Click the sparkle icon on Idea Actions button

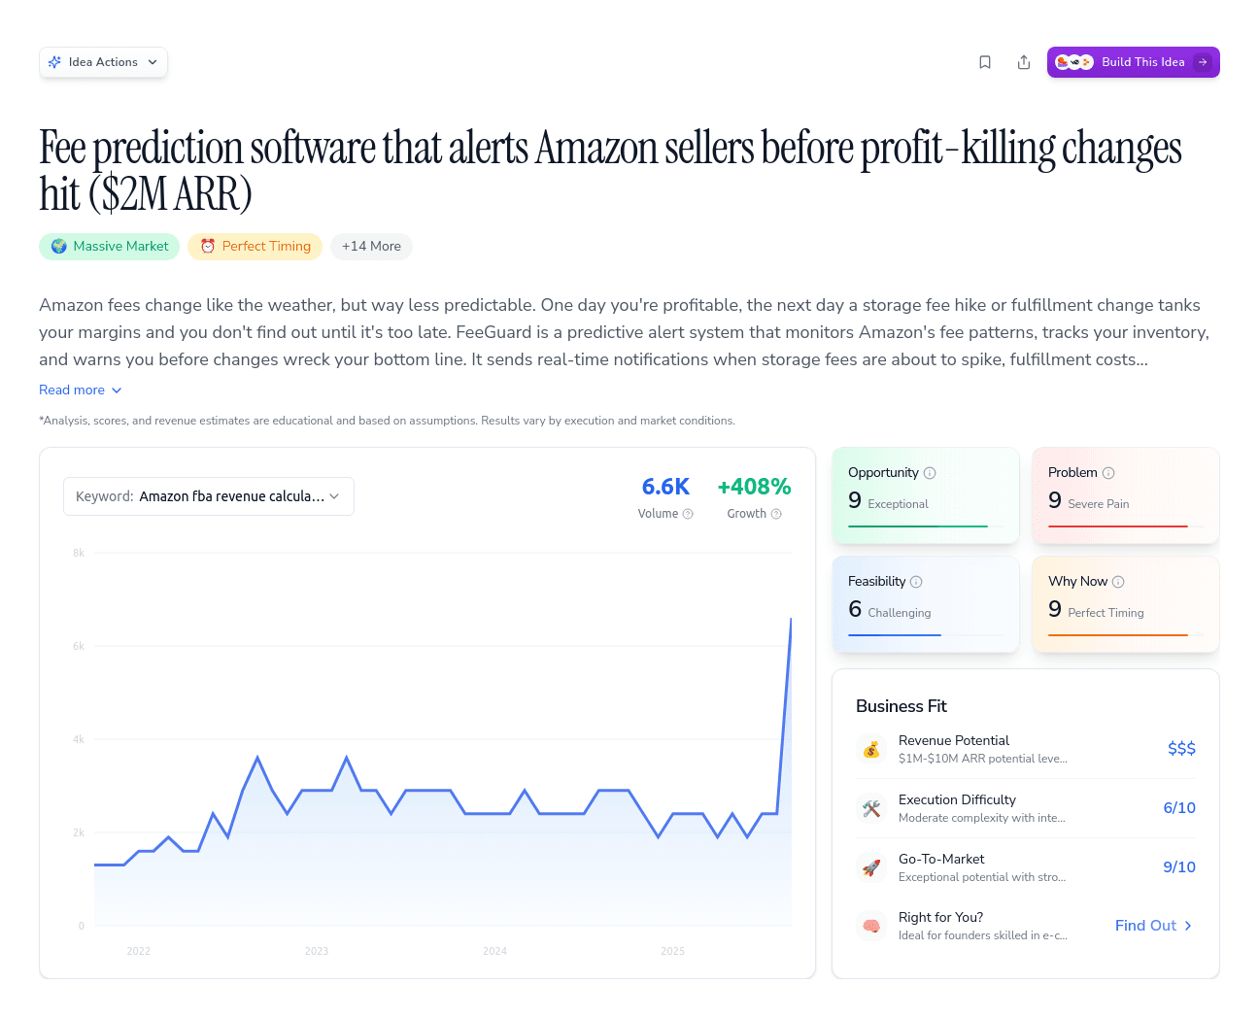click(x=55, y=61)
